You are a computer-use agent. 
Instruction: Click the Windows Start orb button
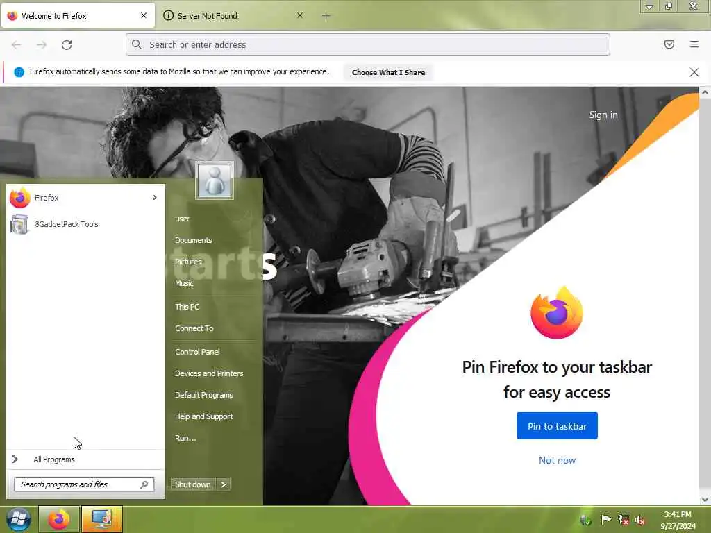[19, 519]
